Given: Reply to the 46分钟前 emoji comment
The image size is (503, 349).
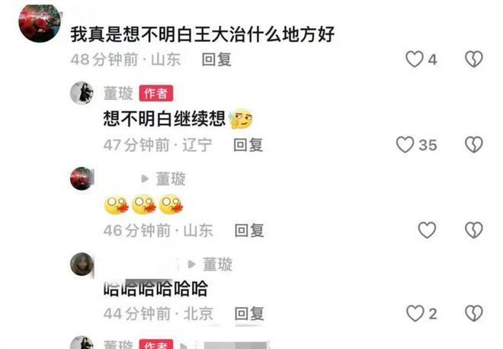Looking at the screenshot, I should [x=249, y=230].
